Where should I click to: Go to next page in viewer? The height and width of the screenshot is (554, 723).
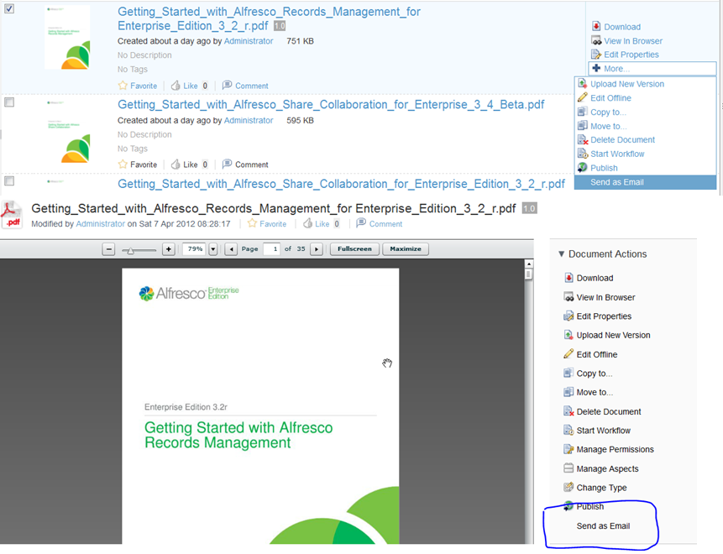point(317,249)
